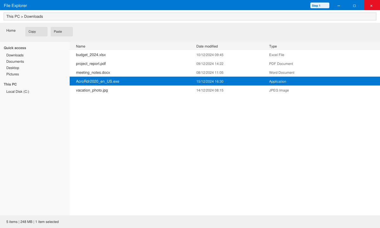380x228 pixels.
Task: Open Pictures in Quick access
Action: 13,74
